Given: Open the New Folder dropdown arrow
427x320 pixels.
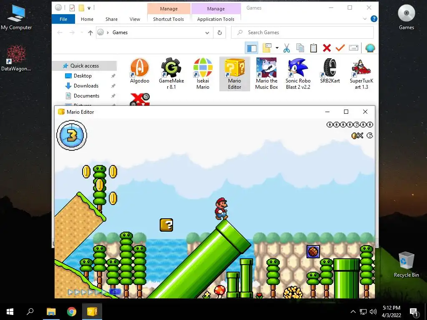Looking at the screenshot, I should pyautogui.click(x=277, y=48).
